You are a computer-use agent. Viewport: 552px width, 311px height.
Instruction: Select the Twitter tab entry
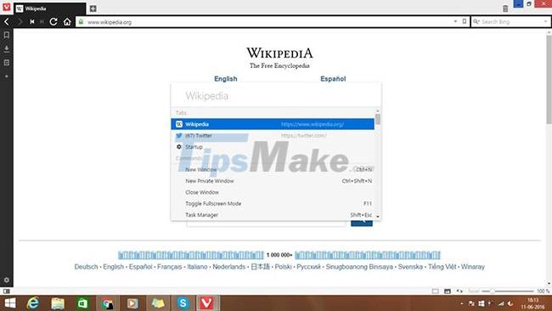pyautogui.click(x=273, y=135)
